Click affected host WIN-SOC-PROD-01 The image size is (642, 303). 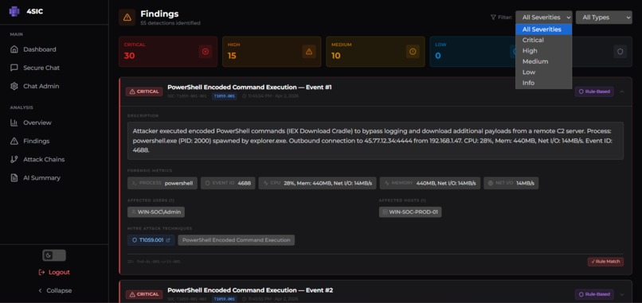410,212
